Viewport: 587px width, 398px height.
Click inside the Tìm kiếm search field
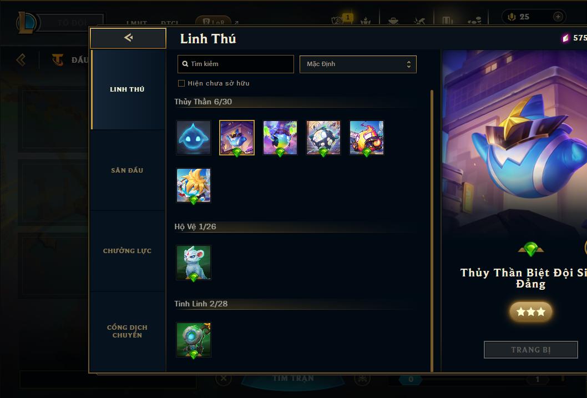235,64
